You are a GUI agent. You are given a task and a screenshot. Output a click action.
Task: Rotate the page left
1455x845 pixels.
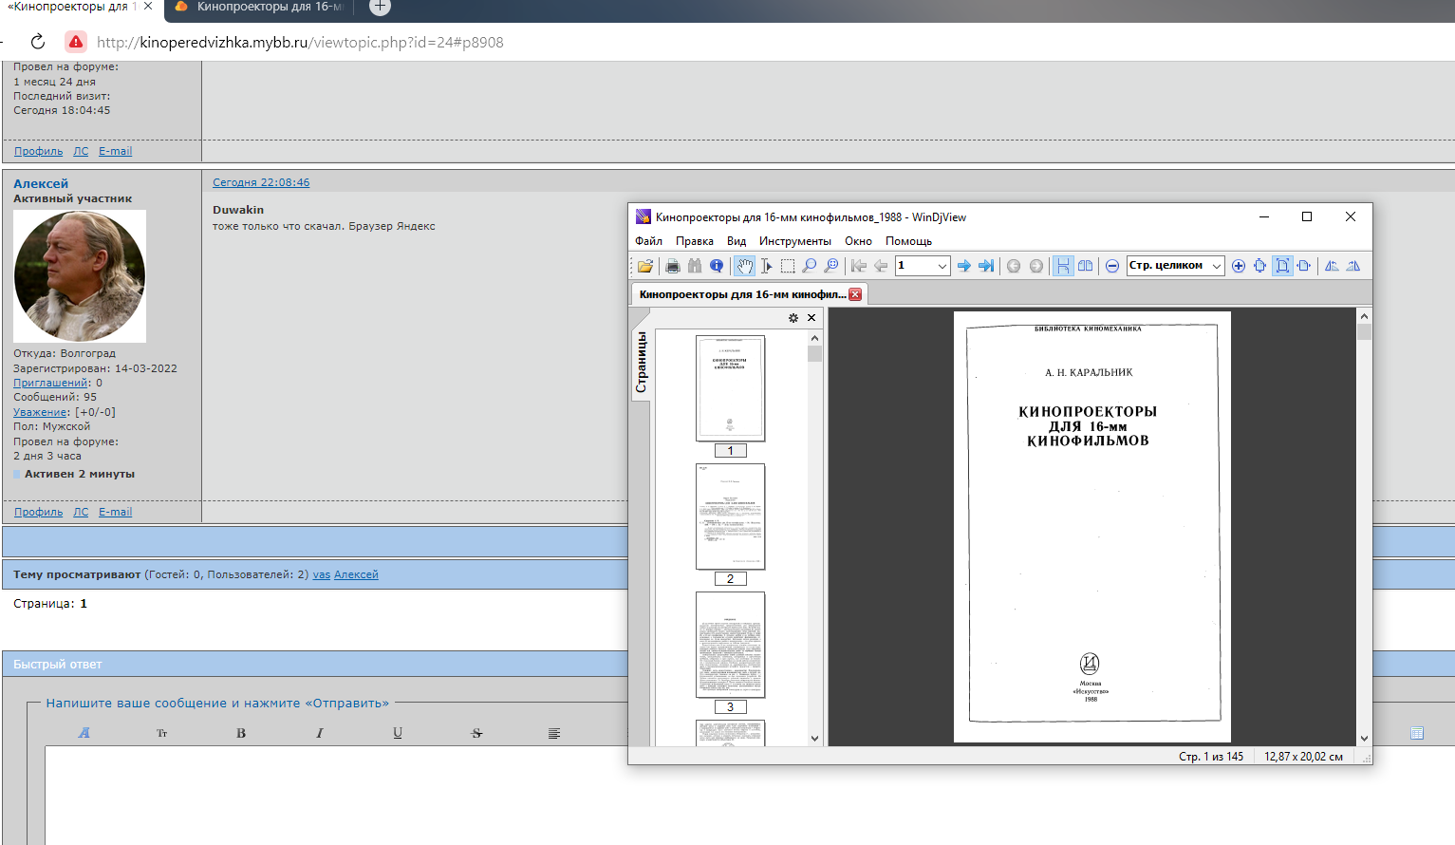[1332, 266]
